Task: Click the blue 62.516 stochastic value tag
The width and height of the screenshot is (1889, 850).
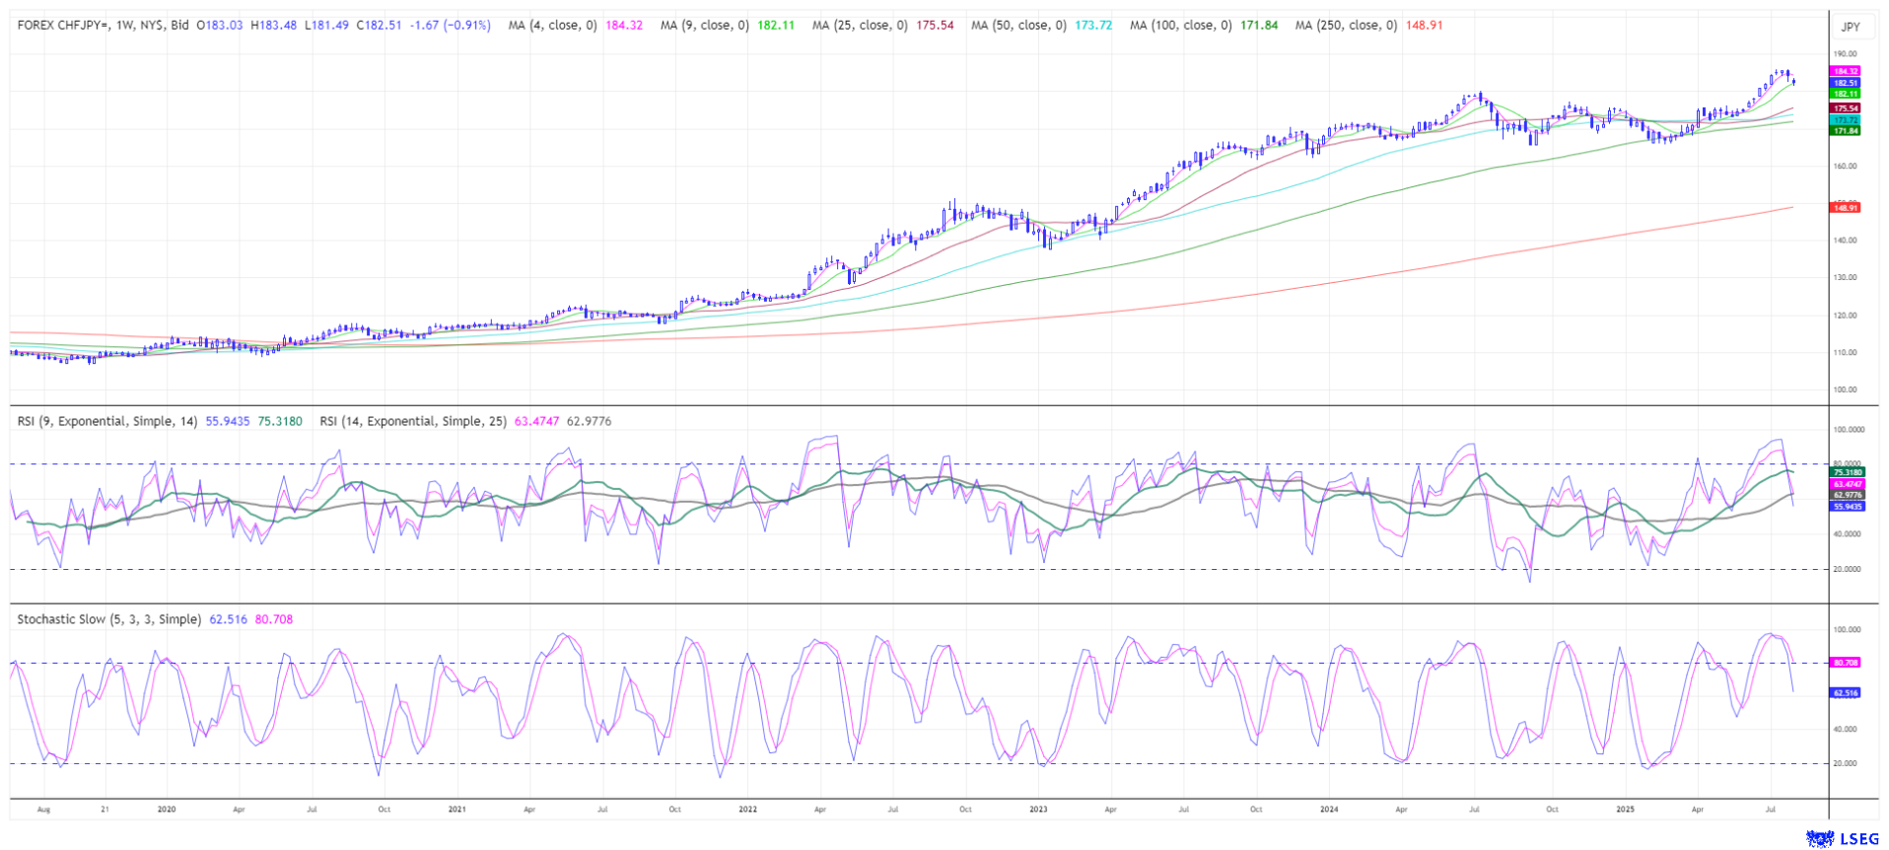Action: tap(1845, 693)
